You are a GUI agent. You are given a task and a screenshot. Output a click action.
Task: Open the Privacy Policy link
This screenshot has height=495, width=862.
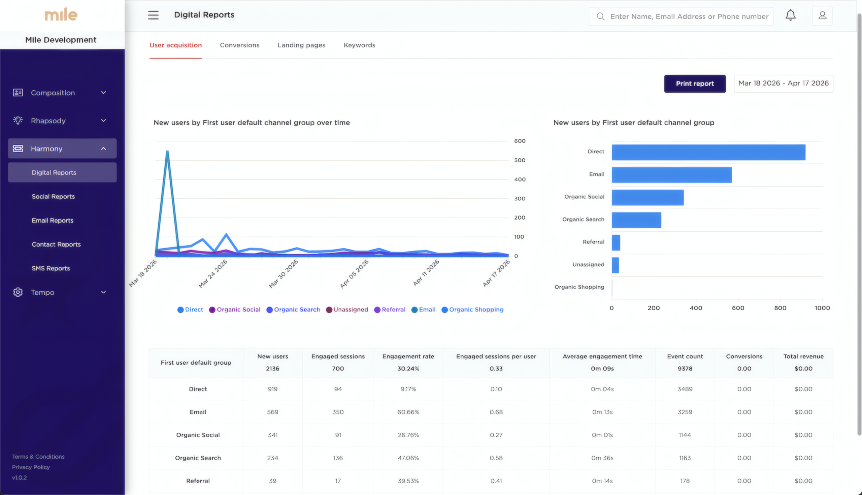31,467
